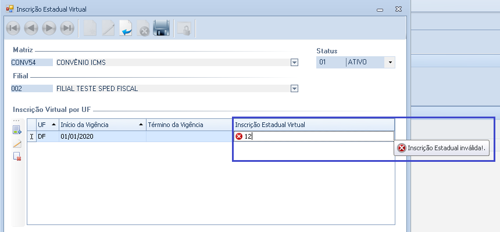
Task: Click the Inscrição Estadual Virtual cell with 12
Action: coord(314,136)
